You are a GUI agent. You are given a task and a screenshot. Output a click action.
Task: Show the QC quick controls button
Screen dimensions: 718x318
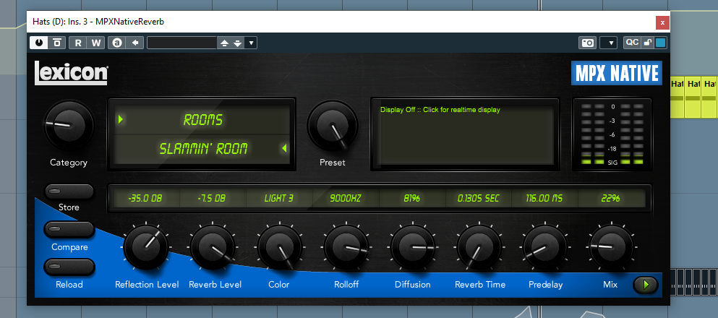[x=632, y=43]
